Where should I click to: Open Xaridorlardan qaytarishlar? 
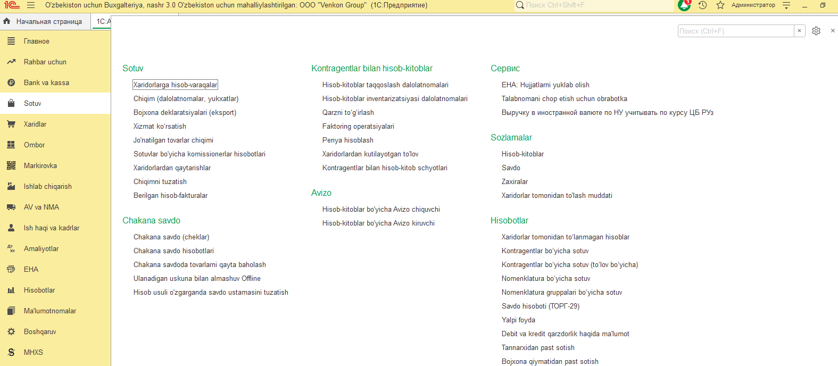(172, 168)
